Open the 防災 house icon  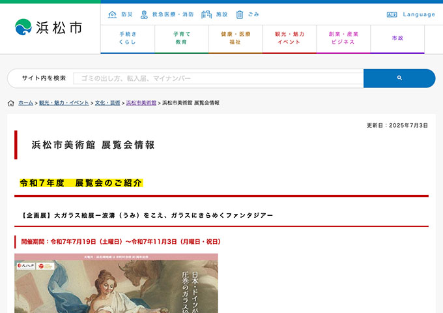(113, 14)
